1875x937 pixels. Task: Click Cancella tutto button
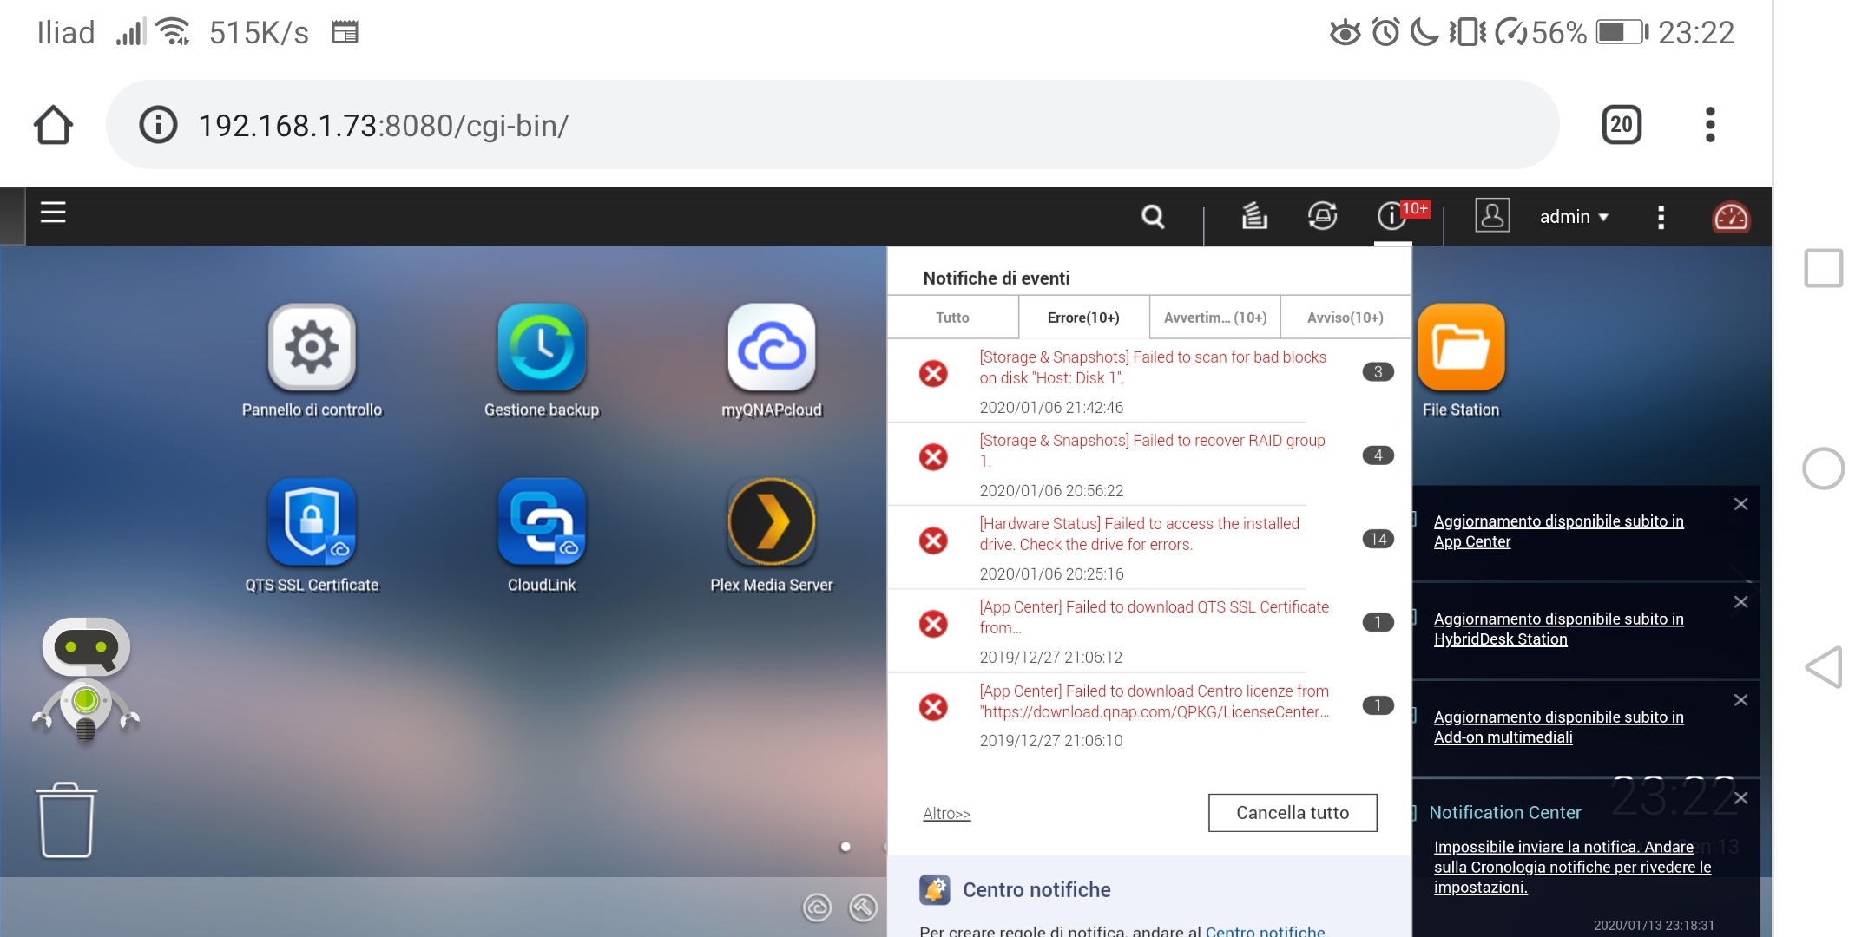click(x=1292, y=813)
